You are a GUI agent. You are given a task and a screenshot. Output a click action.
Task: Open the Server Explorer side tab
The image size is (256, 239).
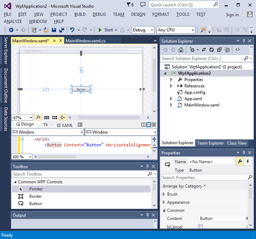tap(6, 51)
